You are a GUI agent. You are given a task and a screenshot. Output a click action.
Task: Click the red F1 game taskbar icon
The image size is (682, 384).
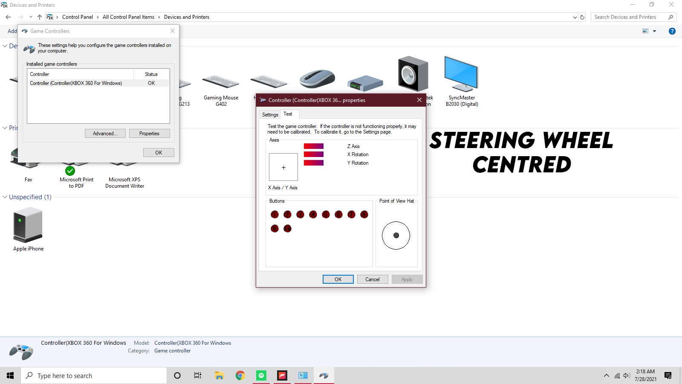(282, 375)
